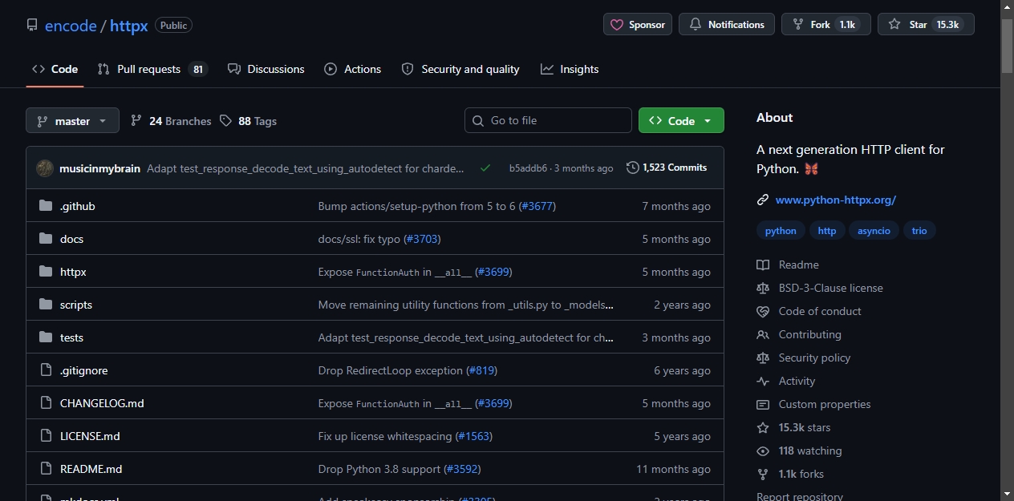
Task: Click the repository icon beside encode
Action: (x=32, y=25)
